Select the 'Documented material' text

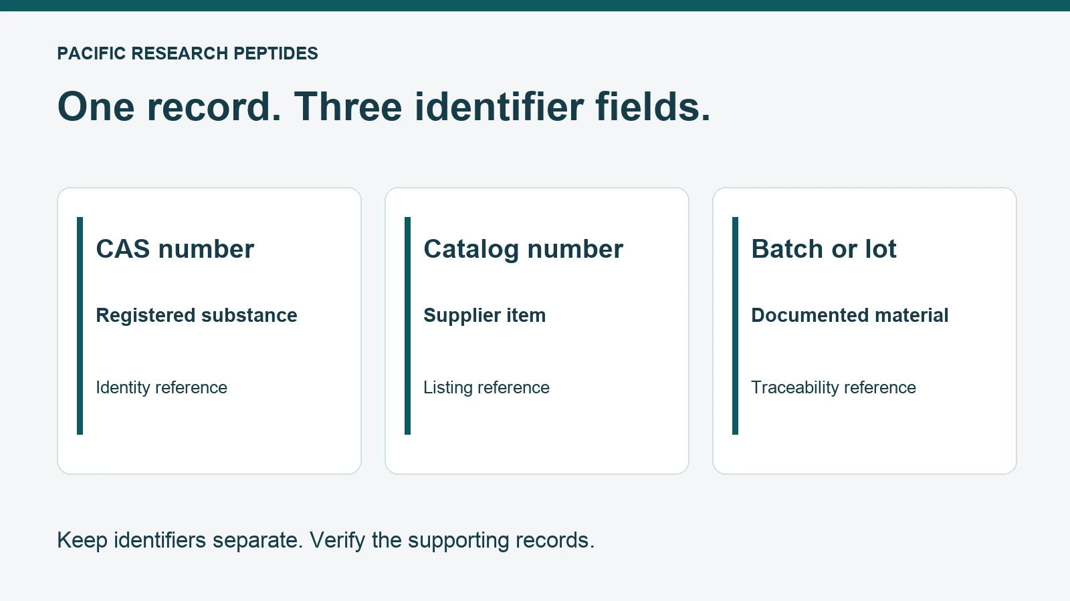click(850, 315)
